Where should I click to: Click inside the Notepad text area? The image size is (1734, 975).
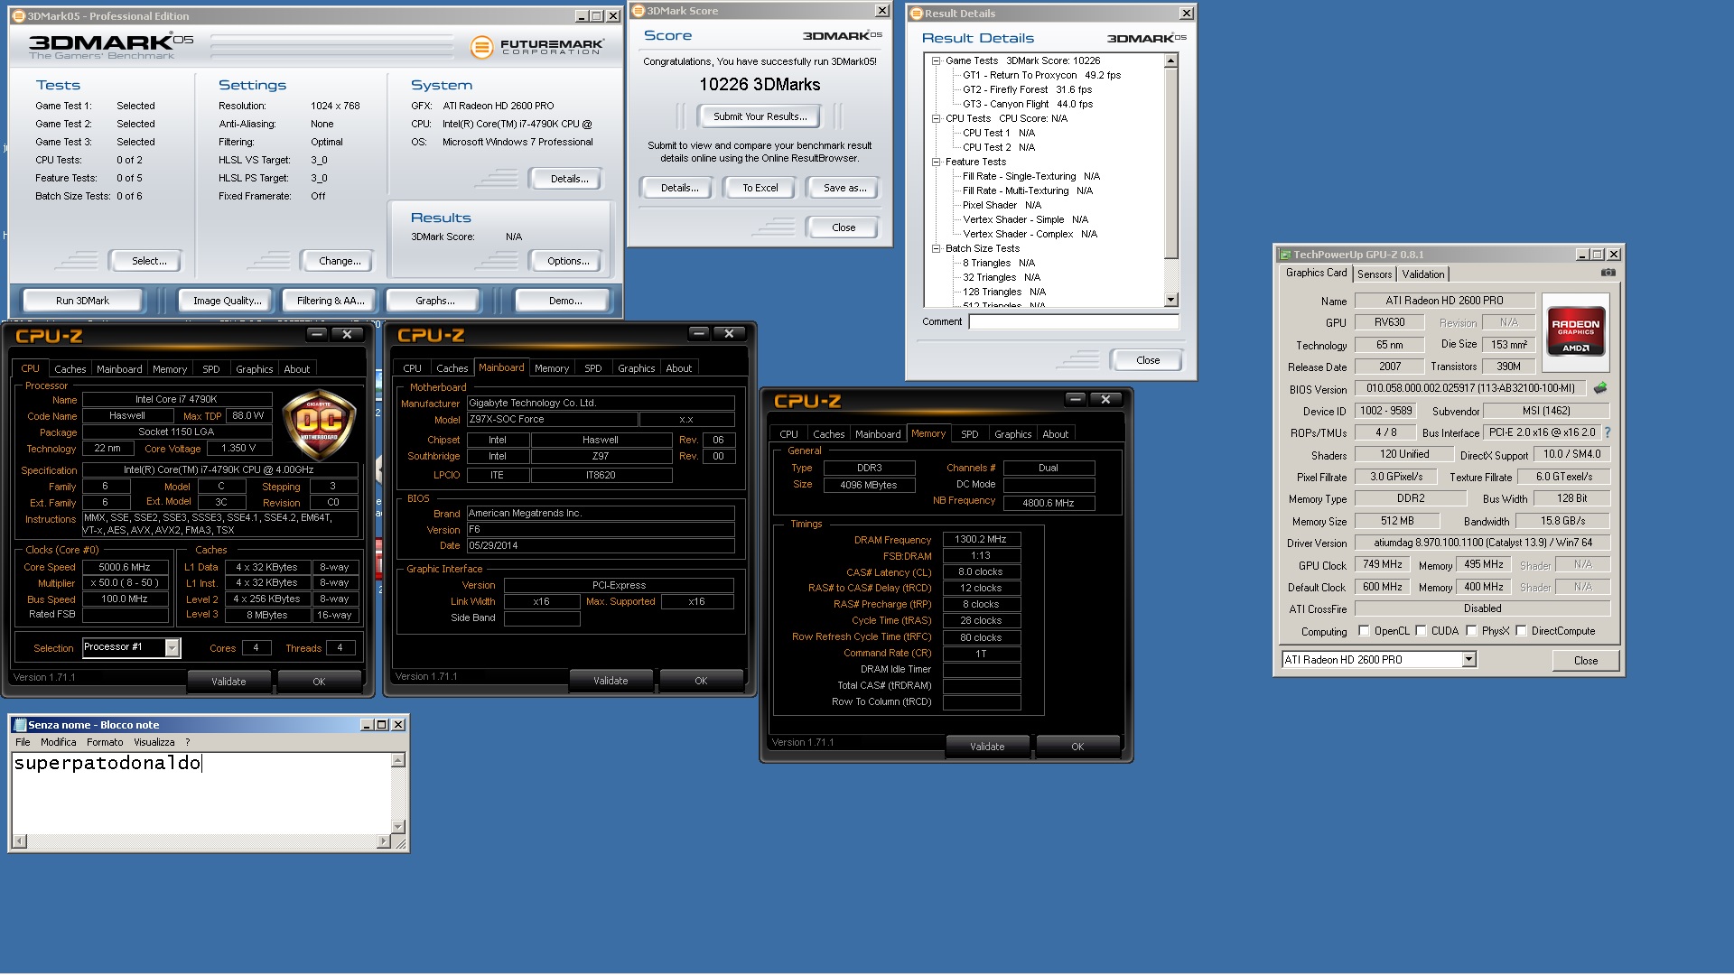(x=201, y=793)
